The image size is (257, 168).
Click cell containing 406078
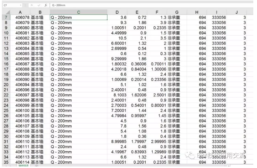coord(20,17)
